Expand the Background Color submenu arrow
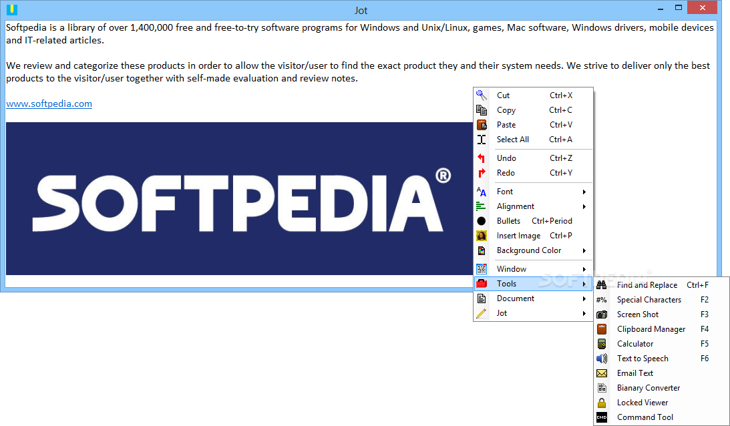 tap(584, 250)
